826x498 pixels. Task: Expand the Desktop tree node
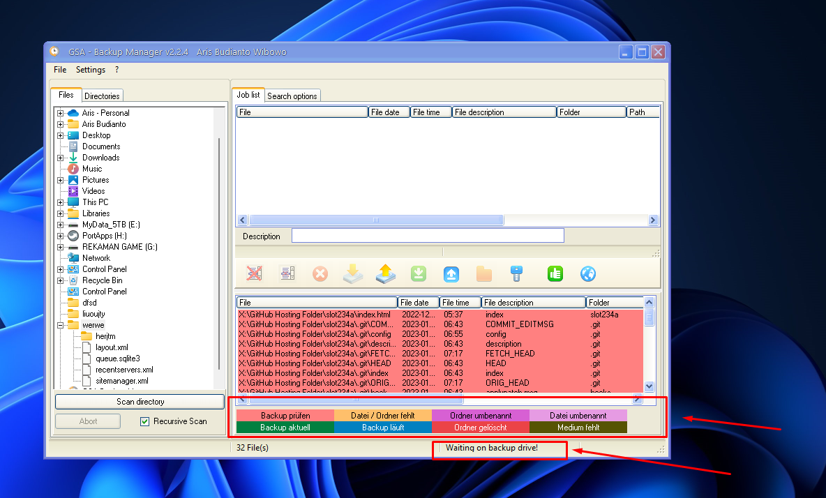pyautogui.click(x=60, y=135)
